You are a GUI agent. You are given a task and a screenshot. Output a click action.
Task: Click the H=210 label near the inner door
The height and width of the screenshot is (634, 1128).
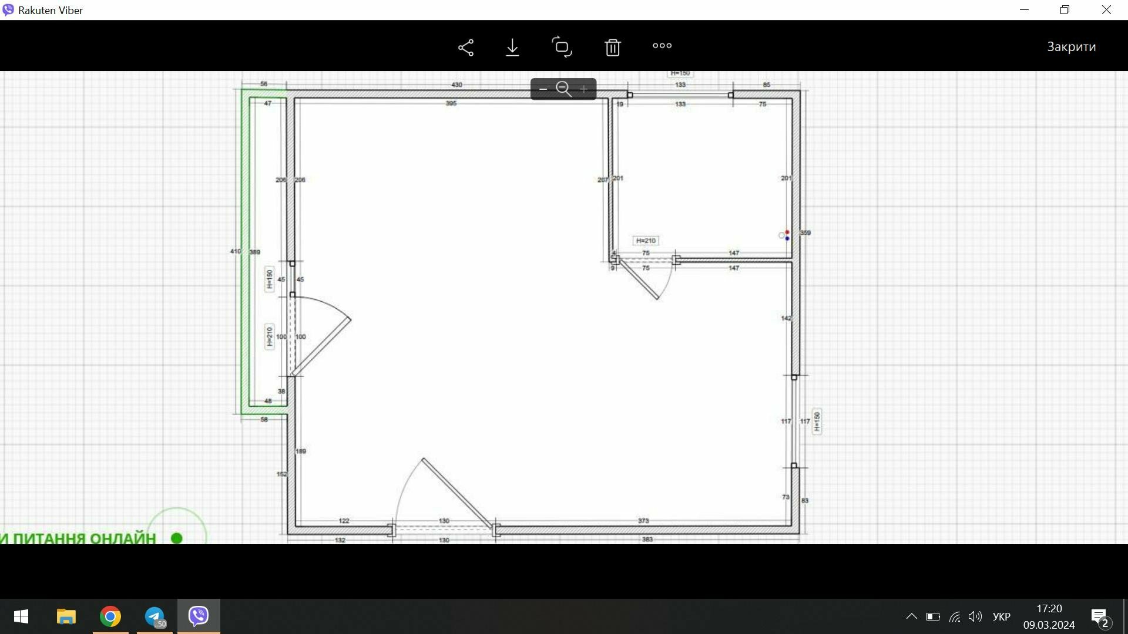pos(646,241)
